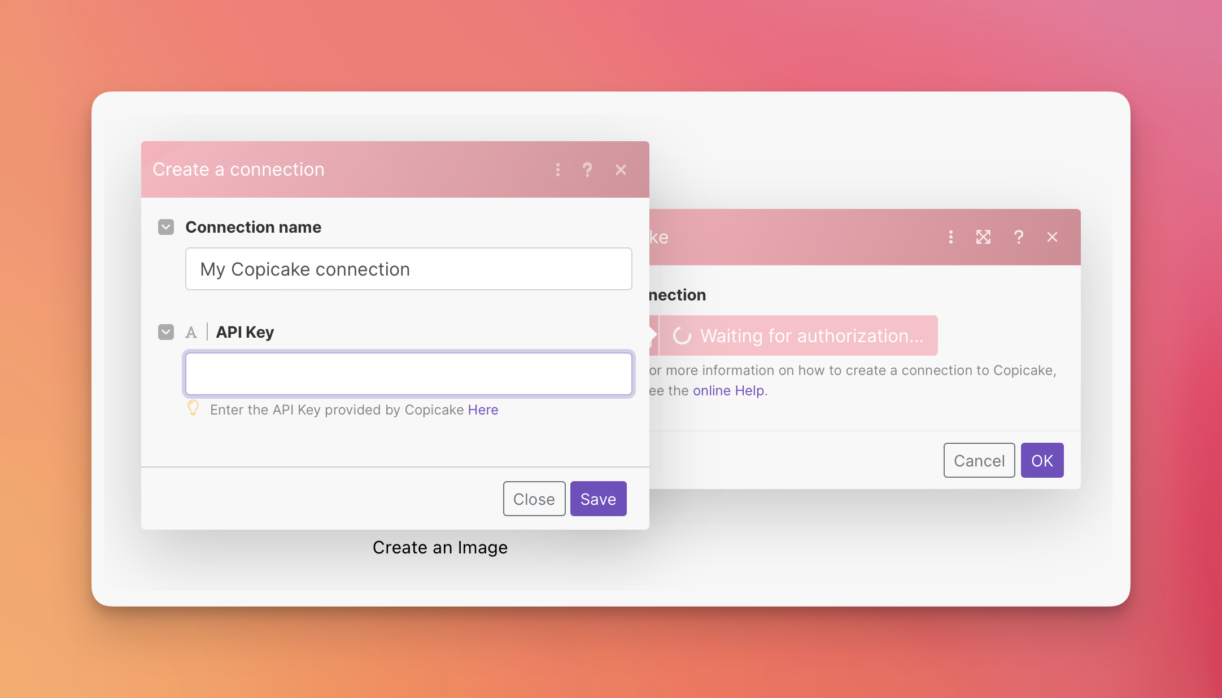The image size is (1222, 698).
Task: Save the new Copicake connection
Action: [599, 499]
